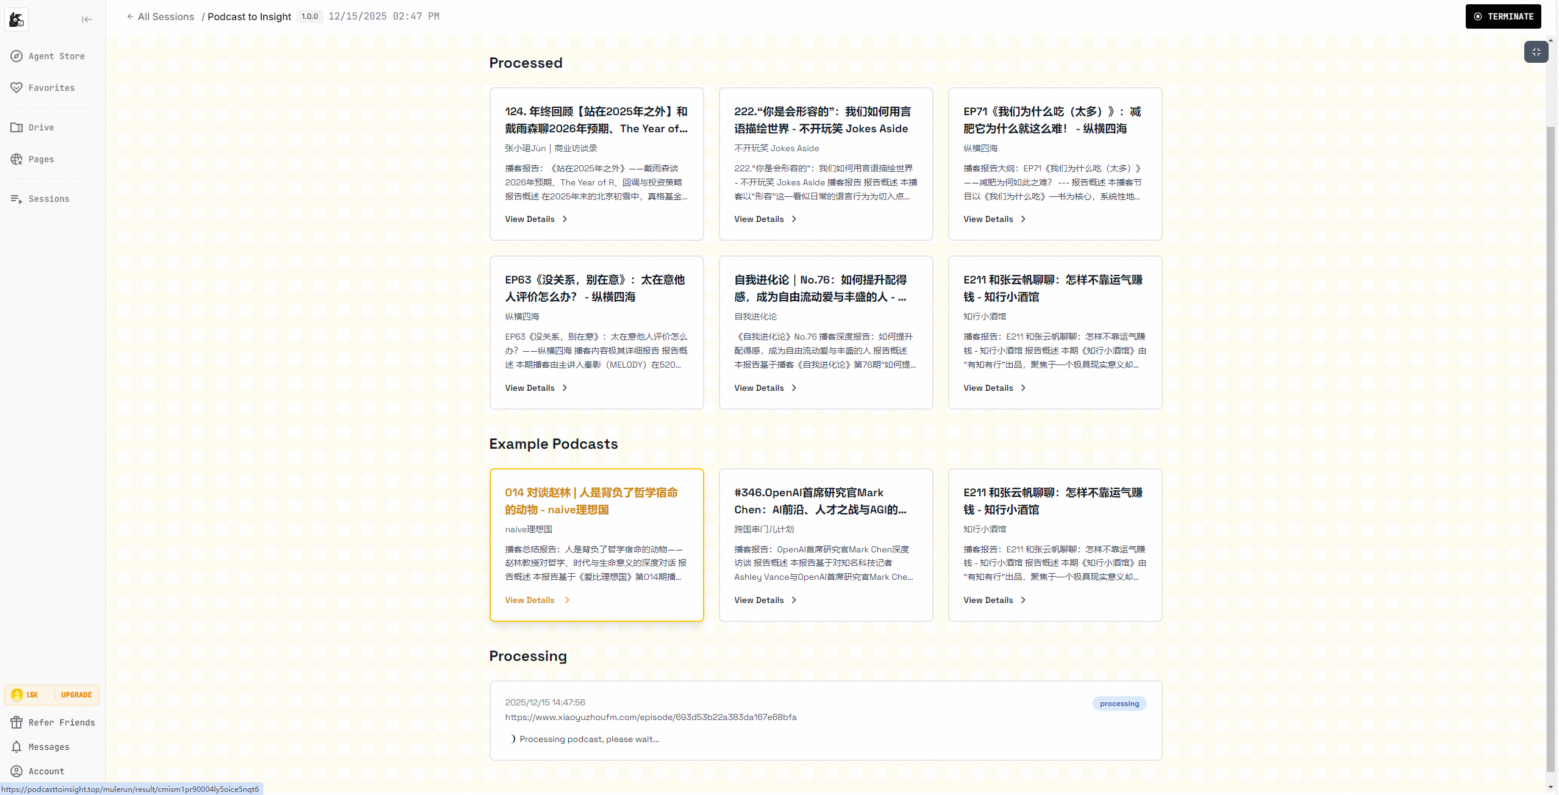Screen dimensions: 1559x795
Task: Open Pages globe icon
Action: [16, 159]
